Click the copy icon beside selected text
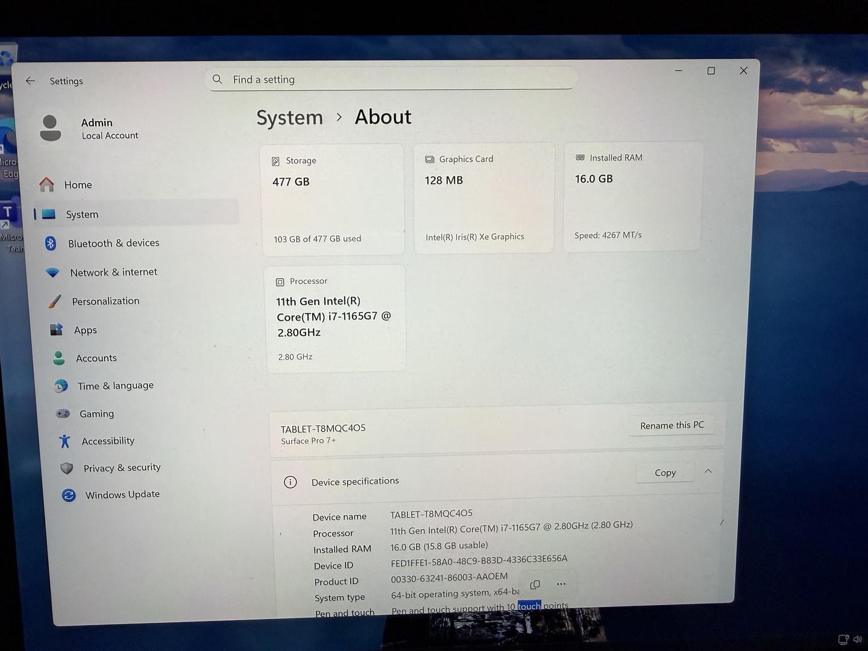This screenshot has height=651, width=868. point(535,585)
